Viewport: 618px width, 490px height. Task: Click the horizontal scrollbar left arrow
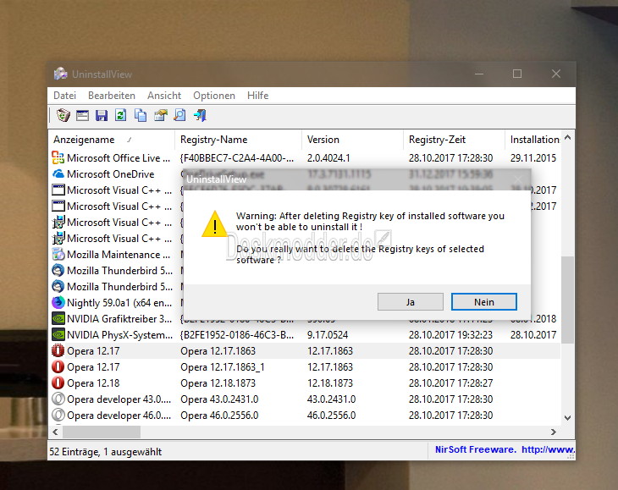[55, 432]
